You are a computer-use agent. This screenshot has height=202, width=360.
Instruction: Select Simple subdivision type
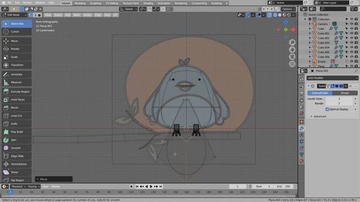click(x=345, y=93)
